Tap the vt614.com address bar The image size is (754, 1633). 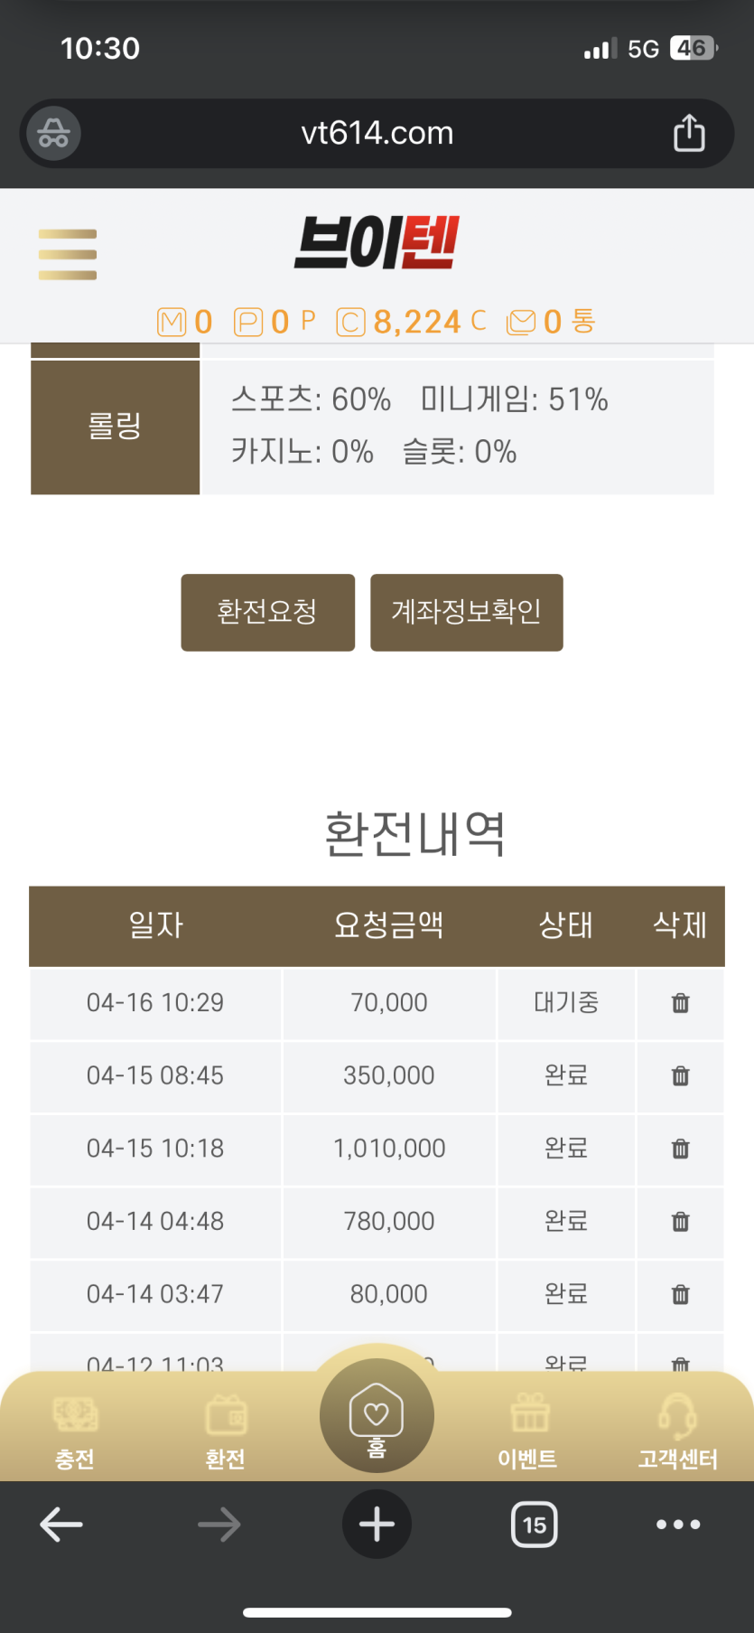(x=377, y=134)
